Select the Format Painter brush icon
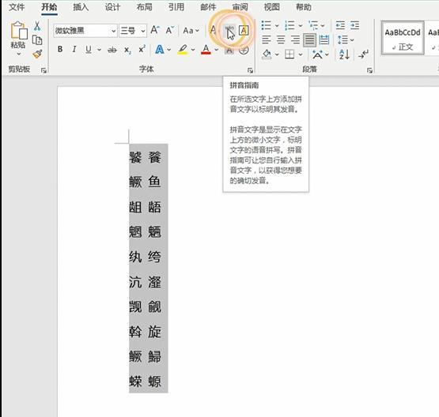The height and width of the screenshot is (417, 439). (x=37, y=54)
